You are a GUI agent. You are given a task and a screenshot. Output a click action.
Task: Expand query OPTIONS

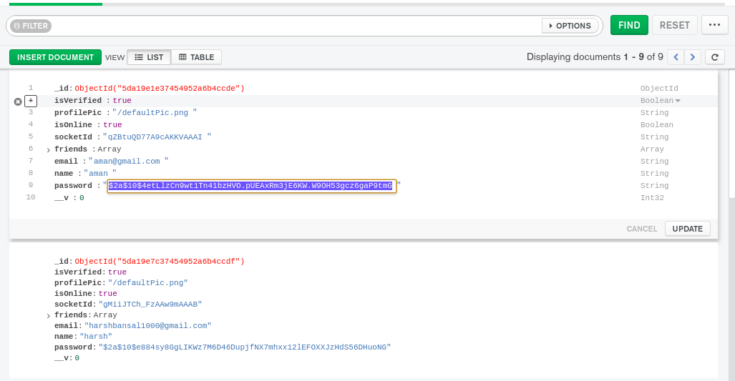[570, 26]
